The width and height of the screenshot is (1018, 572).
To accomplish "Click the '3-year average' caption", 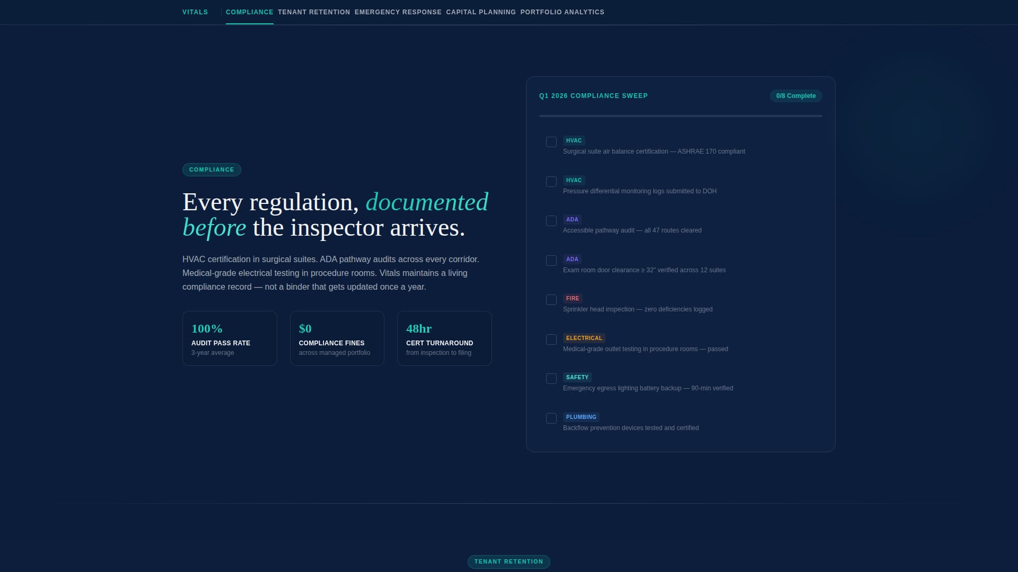I will point(213,353).
